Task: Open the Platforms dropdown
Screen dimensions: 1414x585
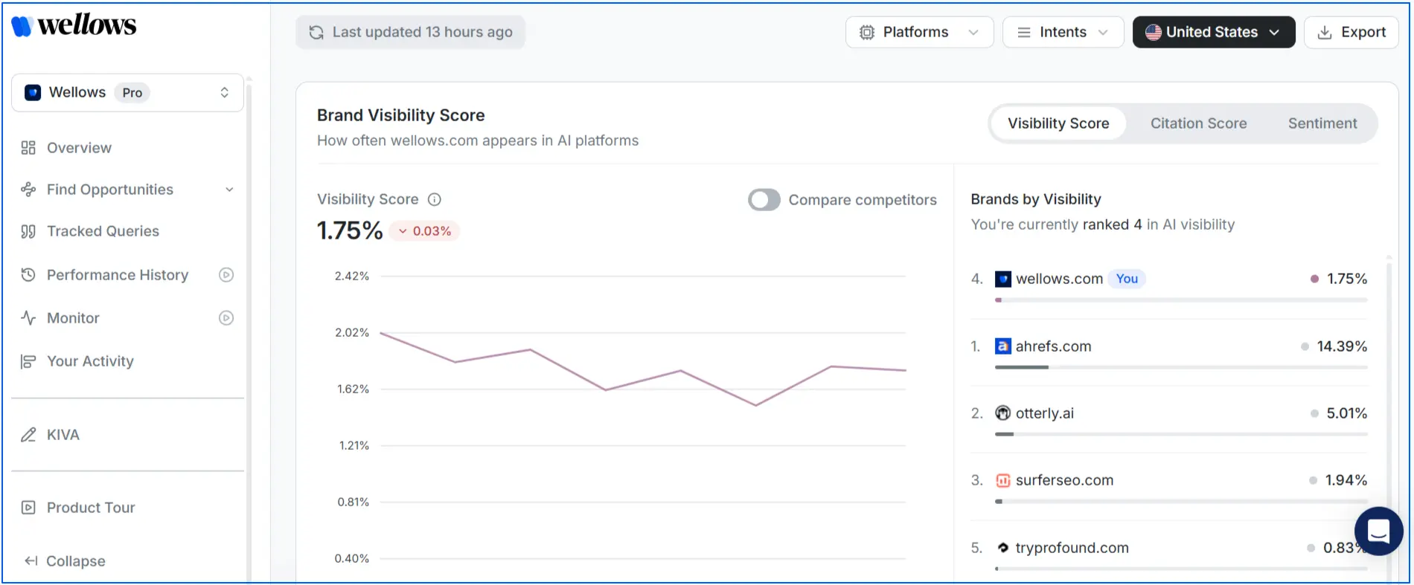Action: tap(919, 32)
